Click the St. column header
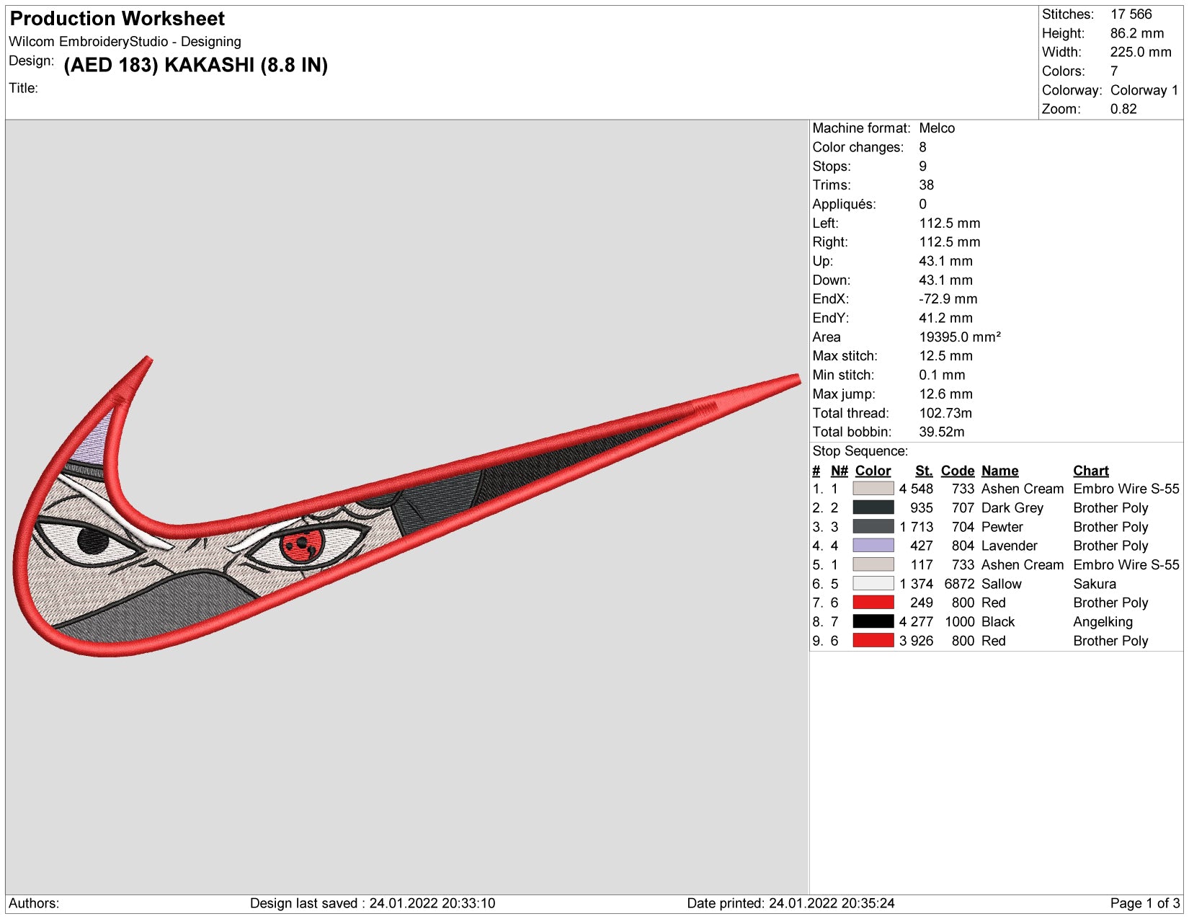Screen dimensions: 1189x919 (924, 471)
